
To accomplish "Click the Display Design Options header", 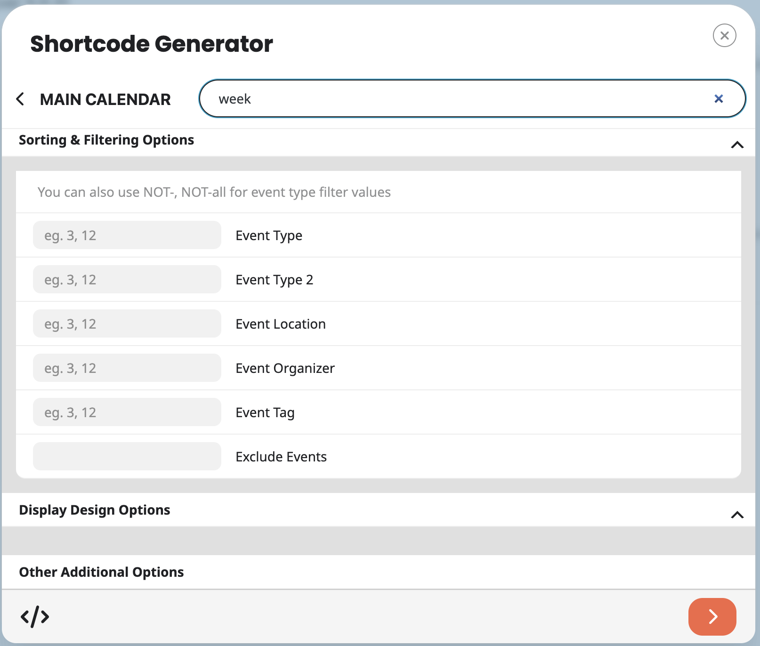I will tap(95, 510).
